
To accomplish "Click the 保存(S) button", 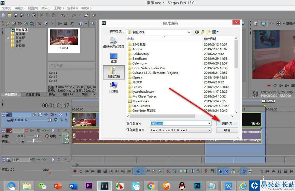I will coord(227,123).
